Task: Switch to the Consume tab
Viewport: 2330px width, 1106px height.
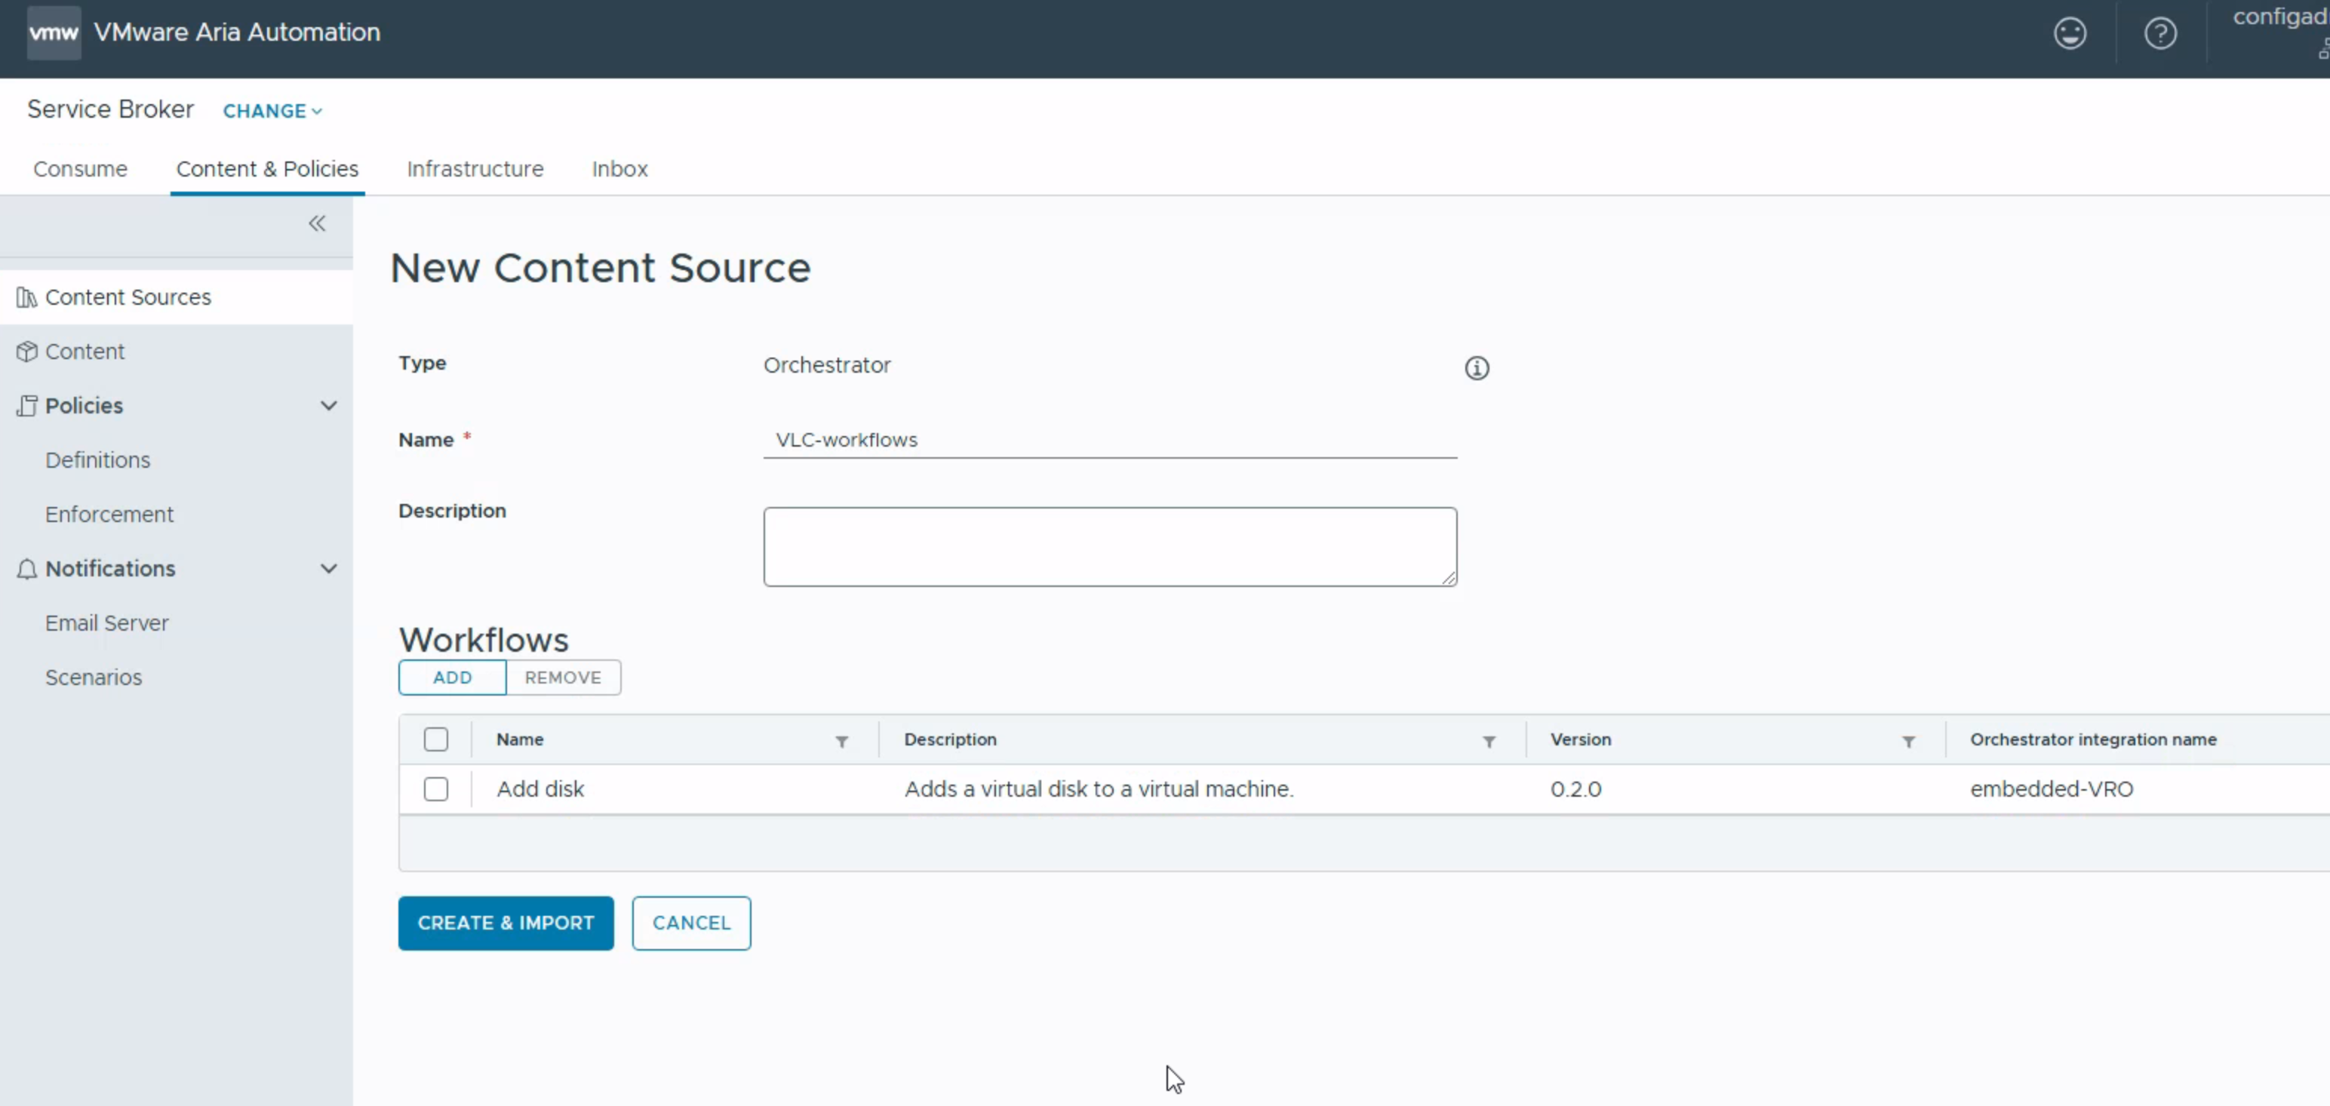Action: pyautogui.click(x=81, y=169)
